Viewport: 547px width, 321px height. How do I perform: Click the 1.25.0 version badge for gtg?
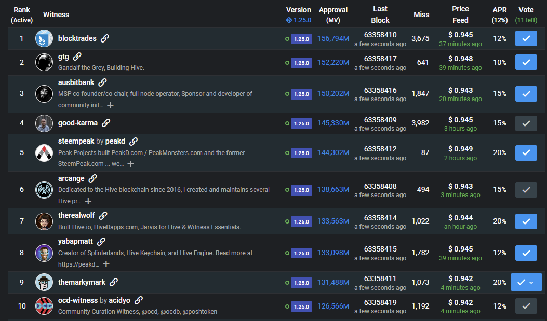pos(301,63)
